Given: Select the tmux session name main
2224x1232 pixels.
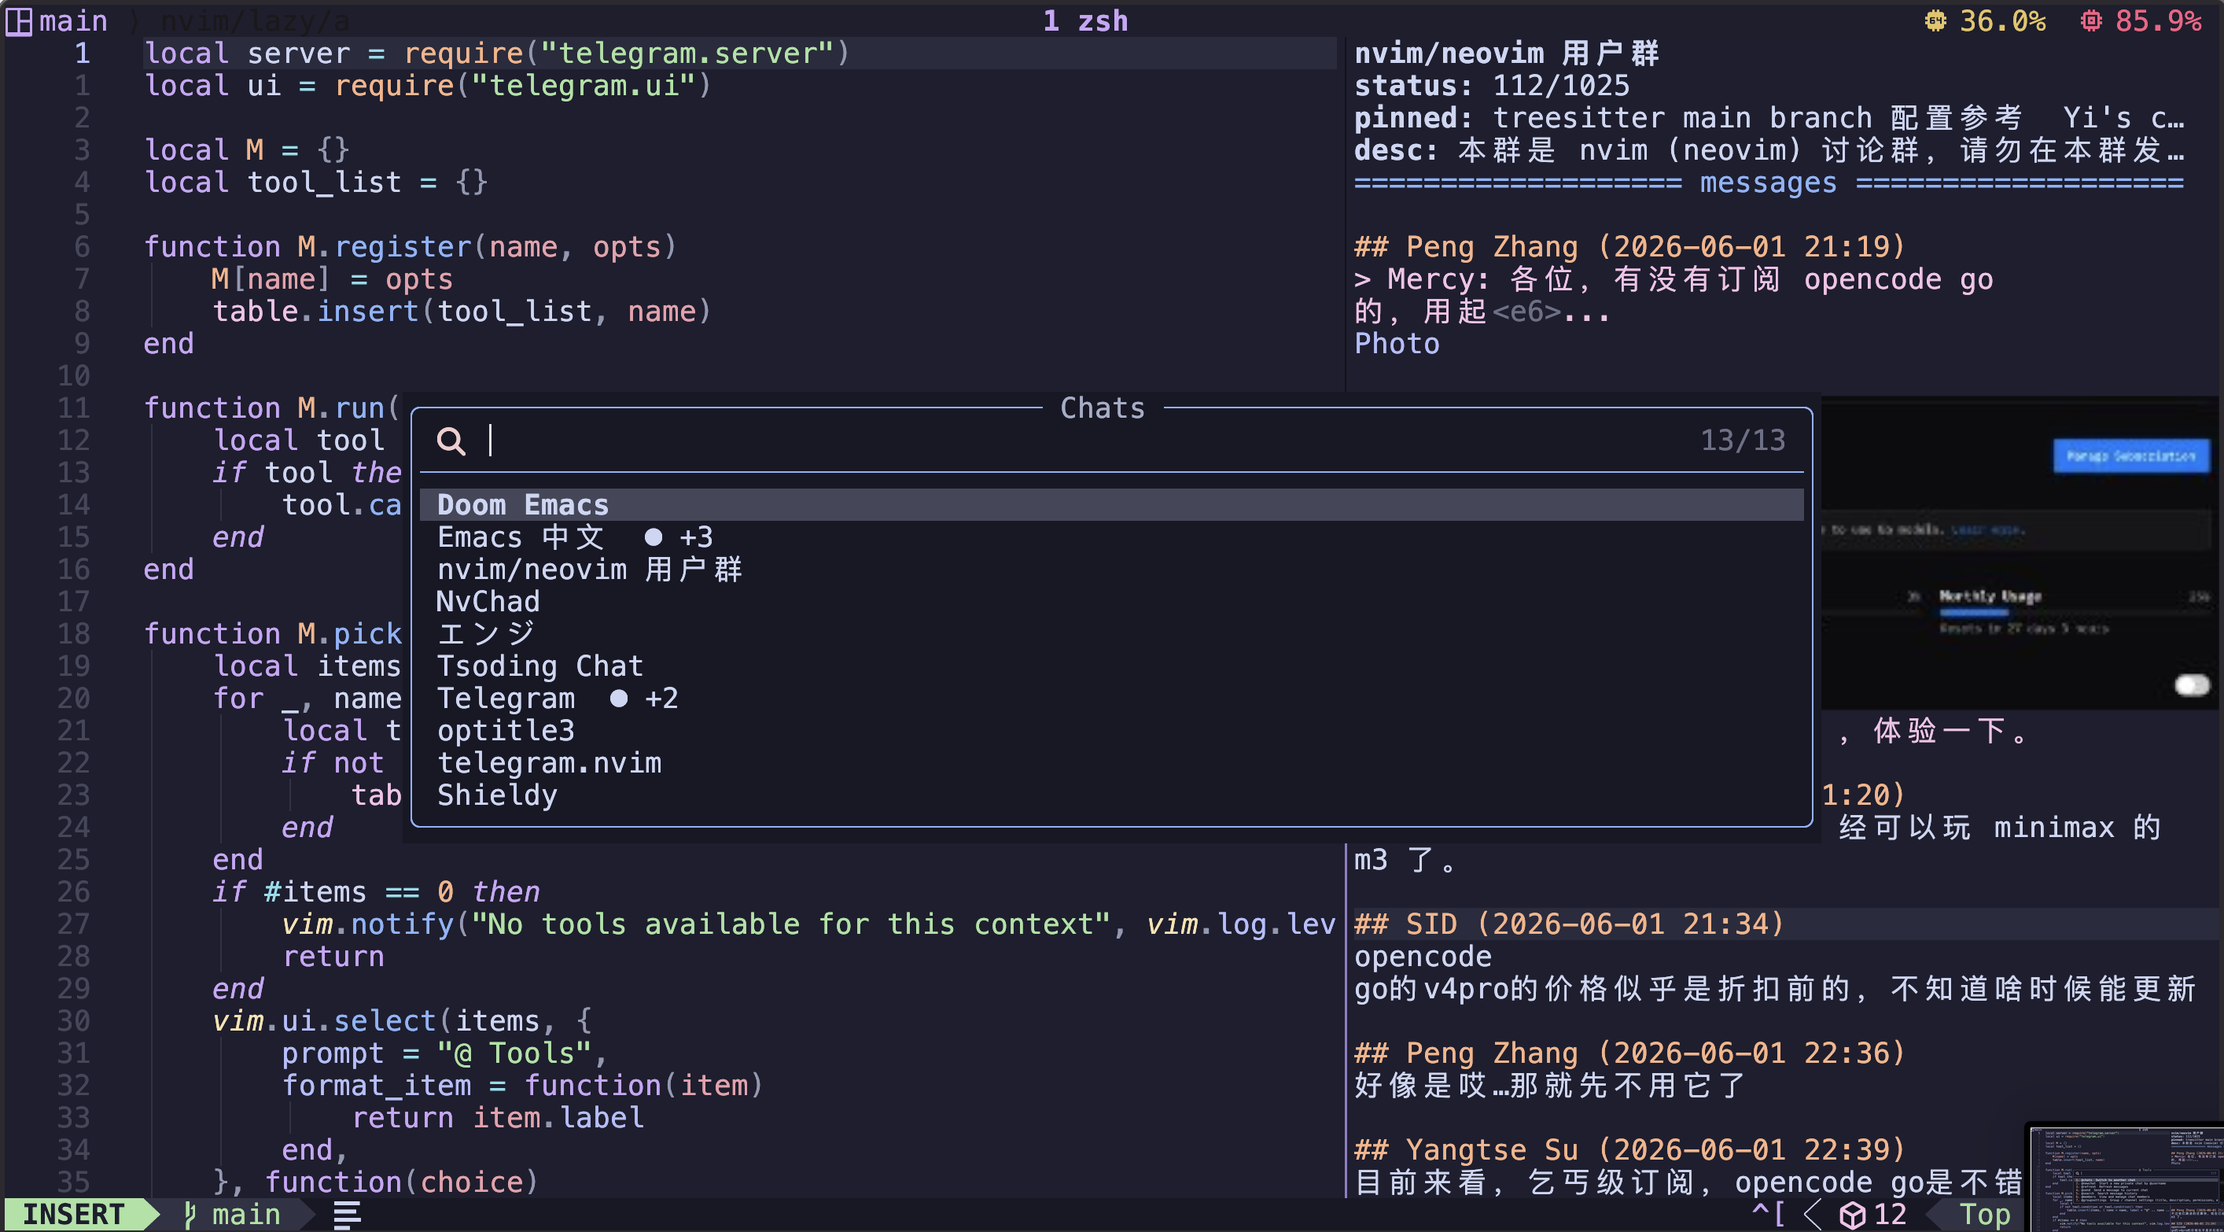Looking at the screenshot, I should (x=73, y=20).
